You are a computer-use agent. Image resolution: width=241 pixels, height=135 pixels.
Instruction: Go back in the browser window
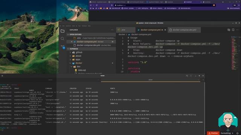tap(91, 5)
